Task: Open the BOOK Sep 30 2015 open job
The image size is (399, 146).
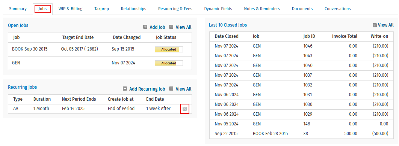Action: 30,49
